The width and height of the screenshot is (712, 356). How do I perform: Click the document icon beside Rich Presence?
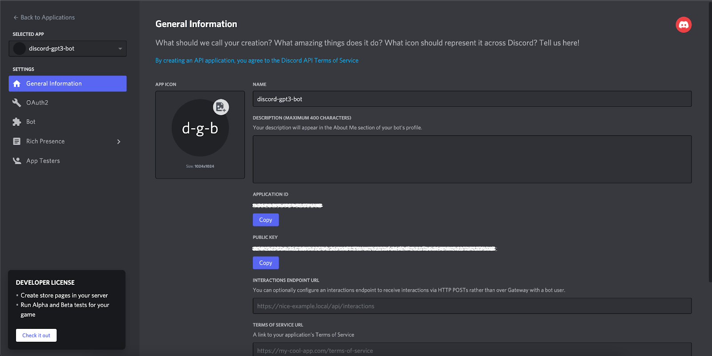[x=17, y=142]
